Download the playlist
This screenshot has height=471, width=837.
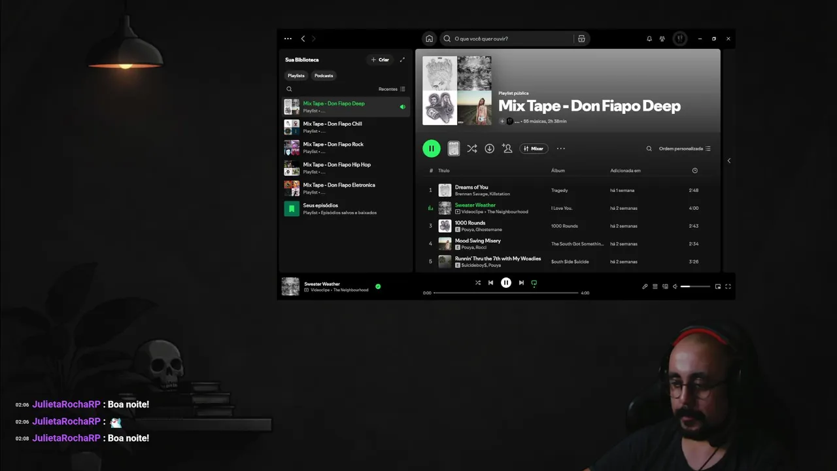[489, 148]
